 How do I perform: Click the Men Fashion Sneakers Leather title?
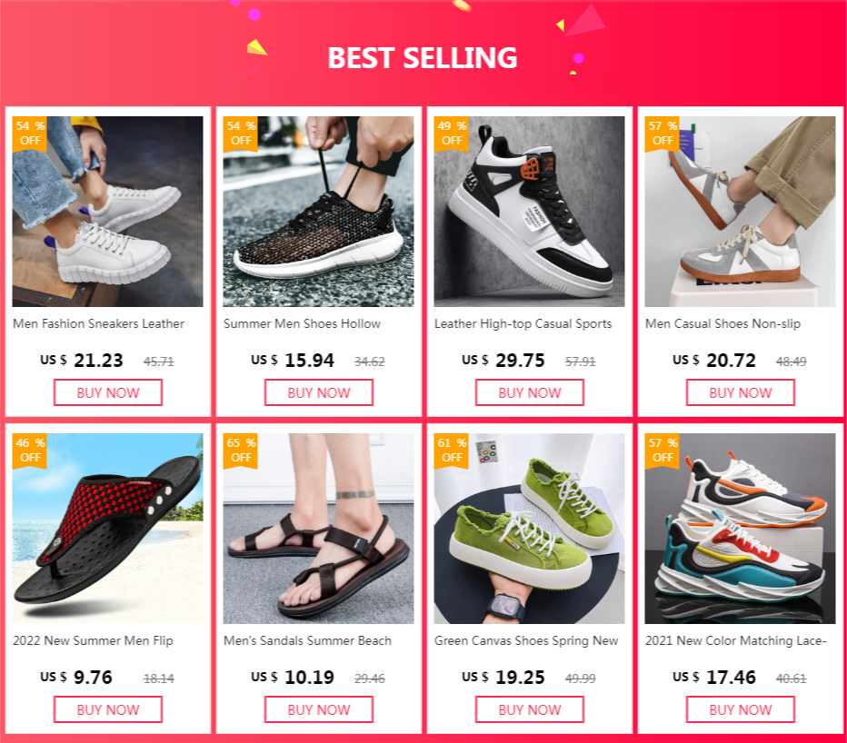[x=99, y=323]
